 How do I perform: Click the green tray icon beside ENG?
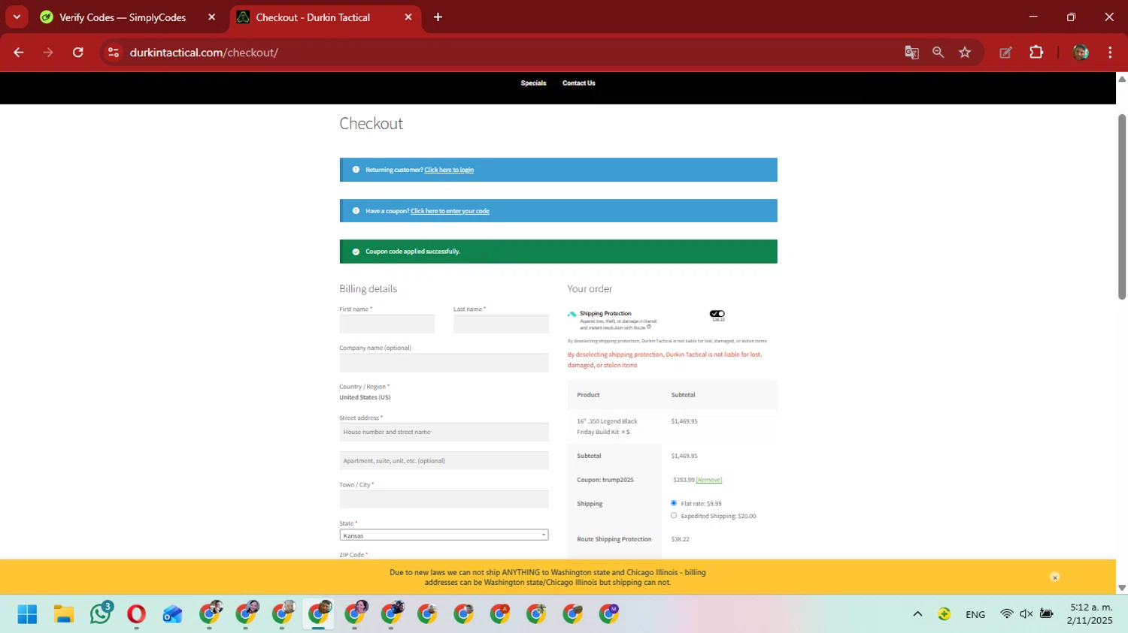945,614
